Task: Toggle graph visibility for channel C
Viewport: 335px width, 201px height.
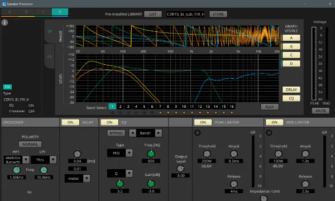Action: (x=291, y=55)
